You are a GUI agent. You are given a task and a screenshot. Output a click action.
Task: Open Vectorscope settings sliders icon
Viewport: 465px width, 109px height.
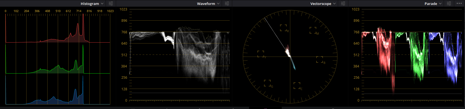(x=343, y=4)
